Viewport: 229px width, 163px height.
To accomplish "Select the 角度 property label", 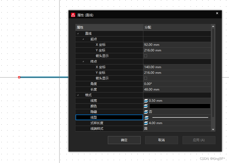I will 94,84.
